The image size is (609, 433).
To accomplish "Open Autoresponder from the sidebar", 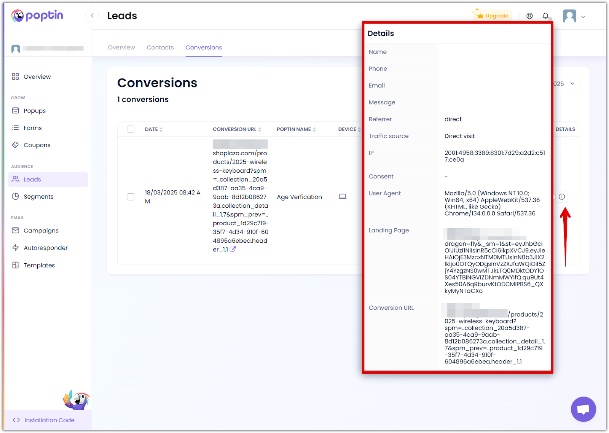I will tap(46, 248).
